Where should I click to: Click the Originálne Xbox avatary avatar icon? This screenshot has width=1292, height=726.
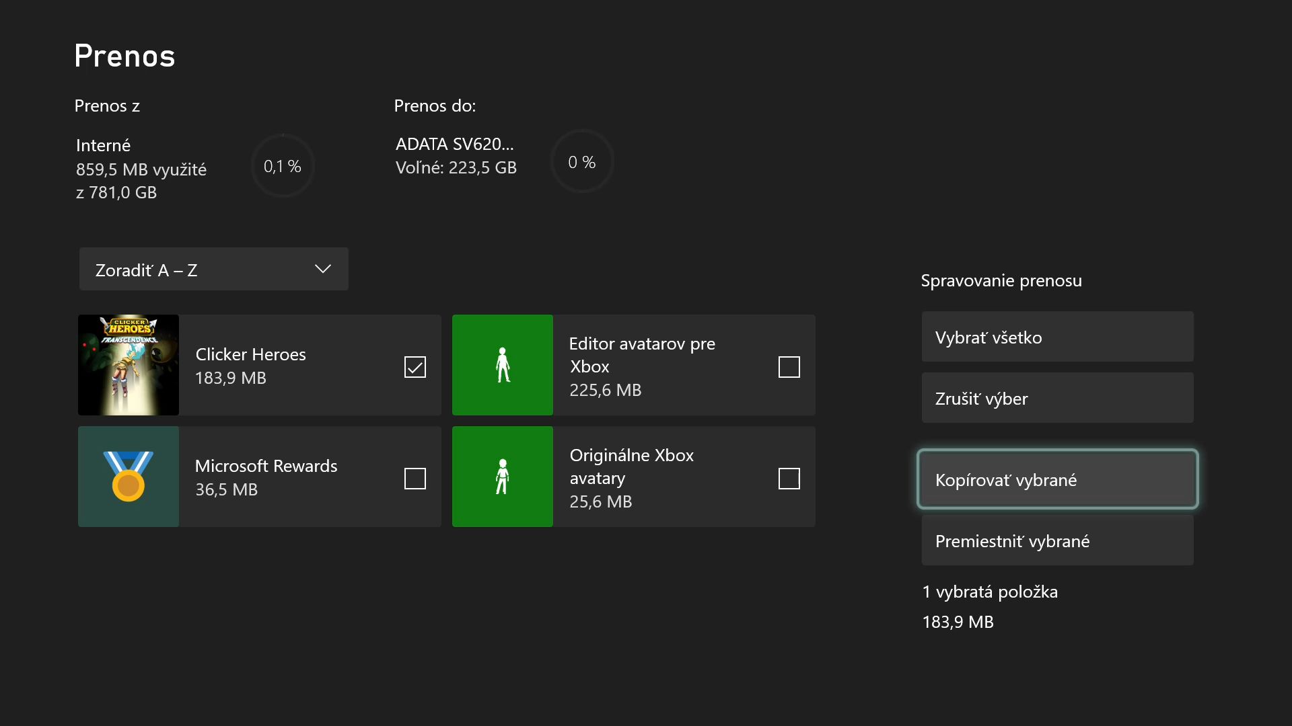click(503, 477)
